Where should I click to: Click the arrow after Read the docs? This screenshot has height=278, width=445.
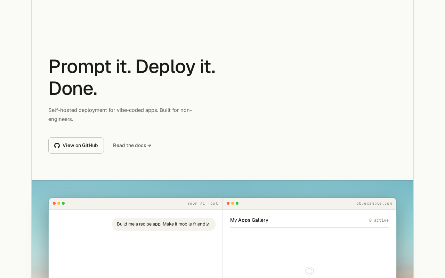tap(149, 145)
